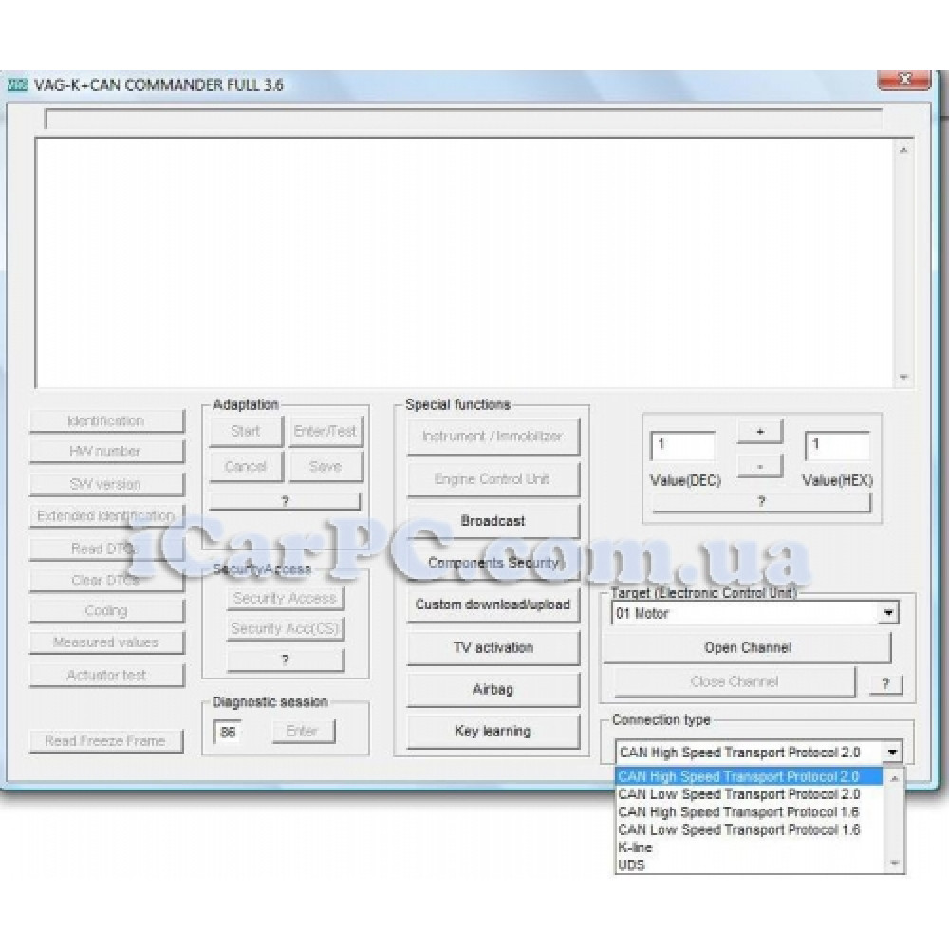949x949 pixels.
Task: Select CAN High Speed Transport Protocol 1.6 option
Action: coord(750,812)
